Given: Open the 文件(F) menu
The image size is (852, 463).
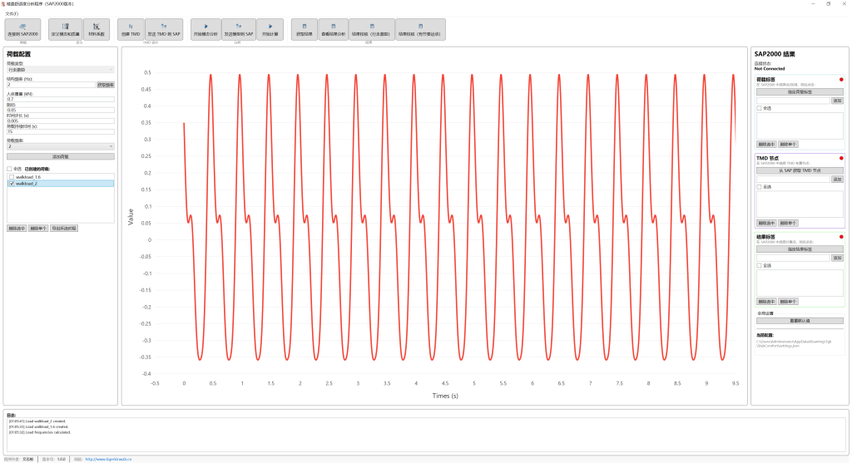Looking at the screenshot, I should point(12,13).
